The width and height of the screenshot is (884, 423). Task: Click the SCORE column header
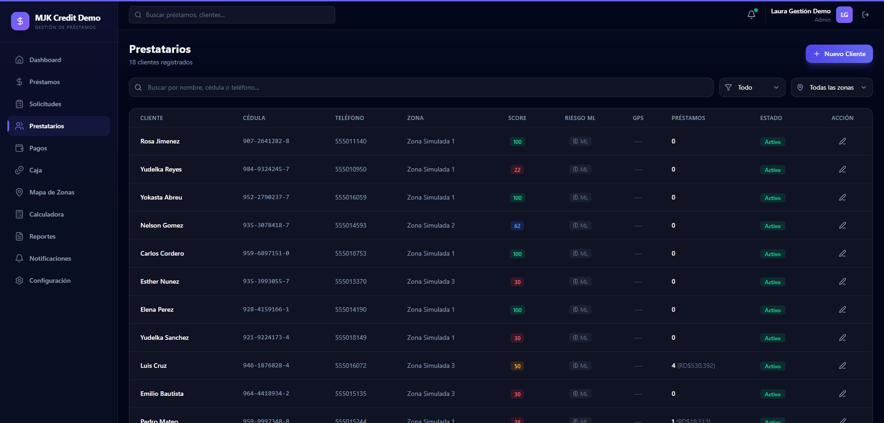(x=517, y=118)
